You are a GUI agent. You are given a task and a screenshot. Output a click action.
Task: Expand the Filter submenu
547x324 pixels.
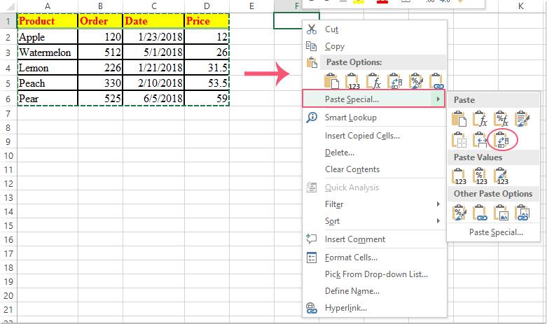pos(375,204)
